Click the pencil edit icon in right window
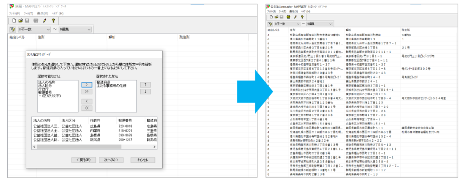Image resolution: width=464 pixels, height=182 pixels. point(296,17)
